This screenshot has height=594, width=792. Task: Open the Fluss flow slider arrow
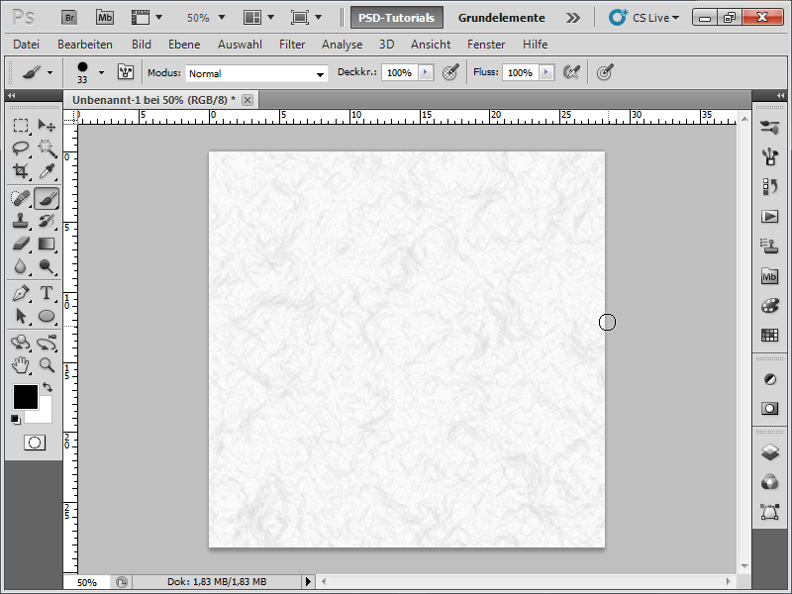click(546, 72)
